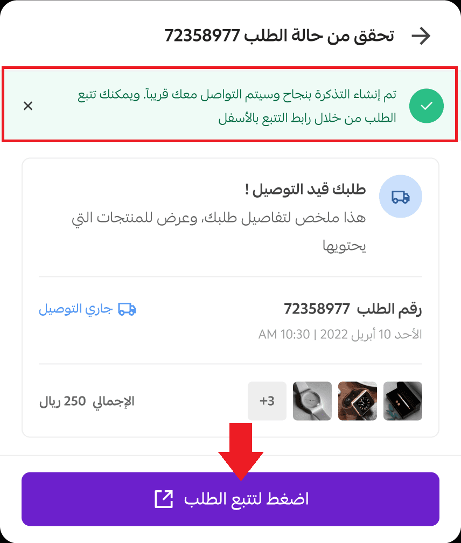Open the rose gold smartwatch thumbnail

click(x=358, y=401)
